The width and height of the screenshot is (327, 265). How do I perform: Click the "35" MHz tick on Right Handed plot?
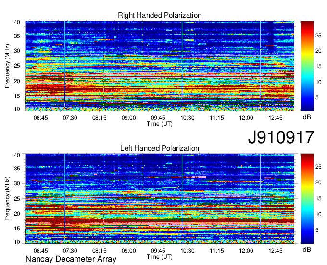17,36
